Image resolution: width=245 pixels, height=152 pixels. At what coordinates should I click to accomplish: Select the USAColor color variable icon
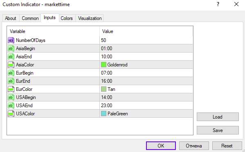[11, 114]
